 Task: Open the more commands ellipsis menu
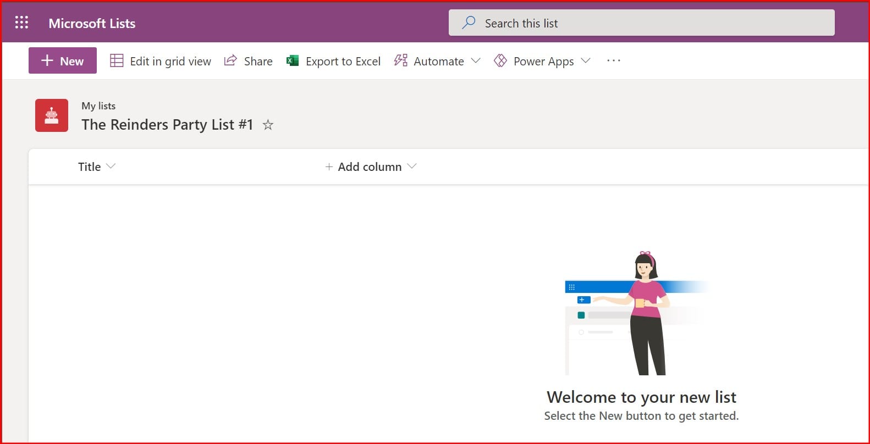[613, 60]
